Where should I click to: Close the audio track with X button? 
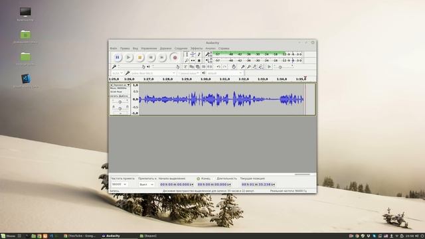coord(111,85)
